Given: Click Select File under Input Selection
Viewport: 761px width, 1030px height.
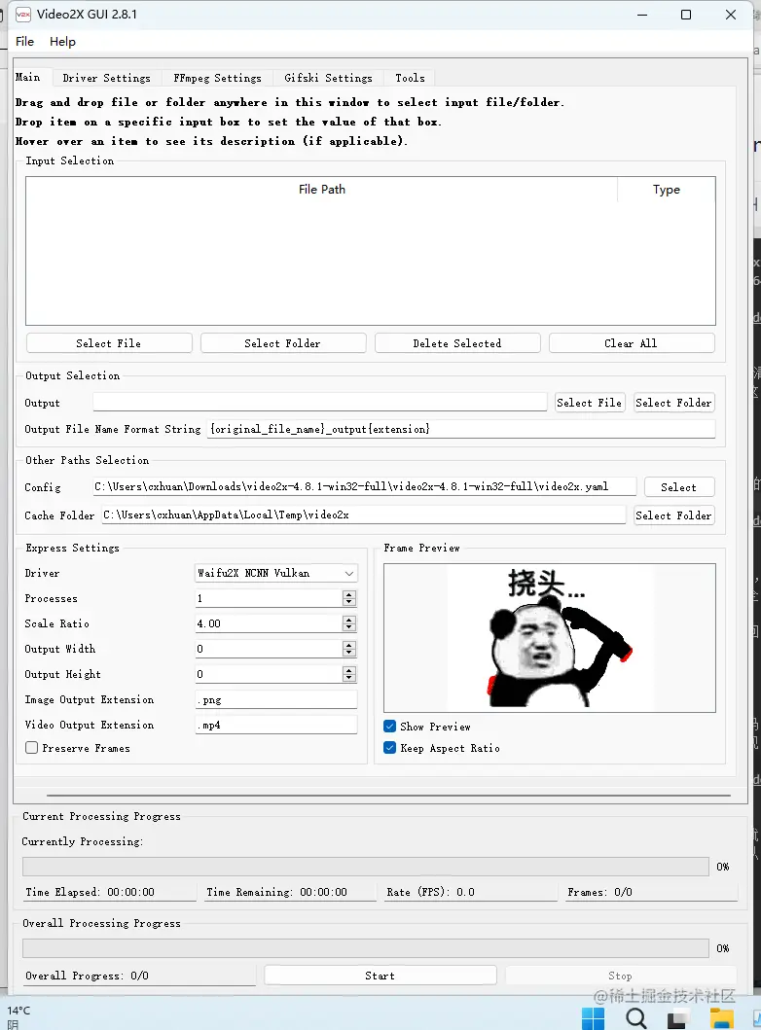Looking at the screenshot, I should pos(109,343).
